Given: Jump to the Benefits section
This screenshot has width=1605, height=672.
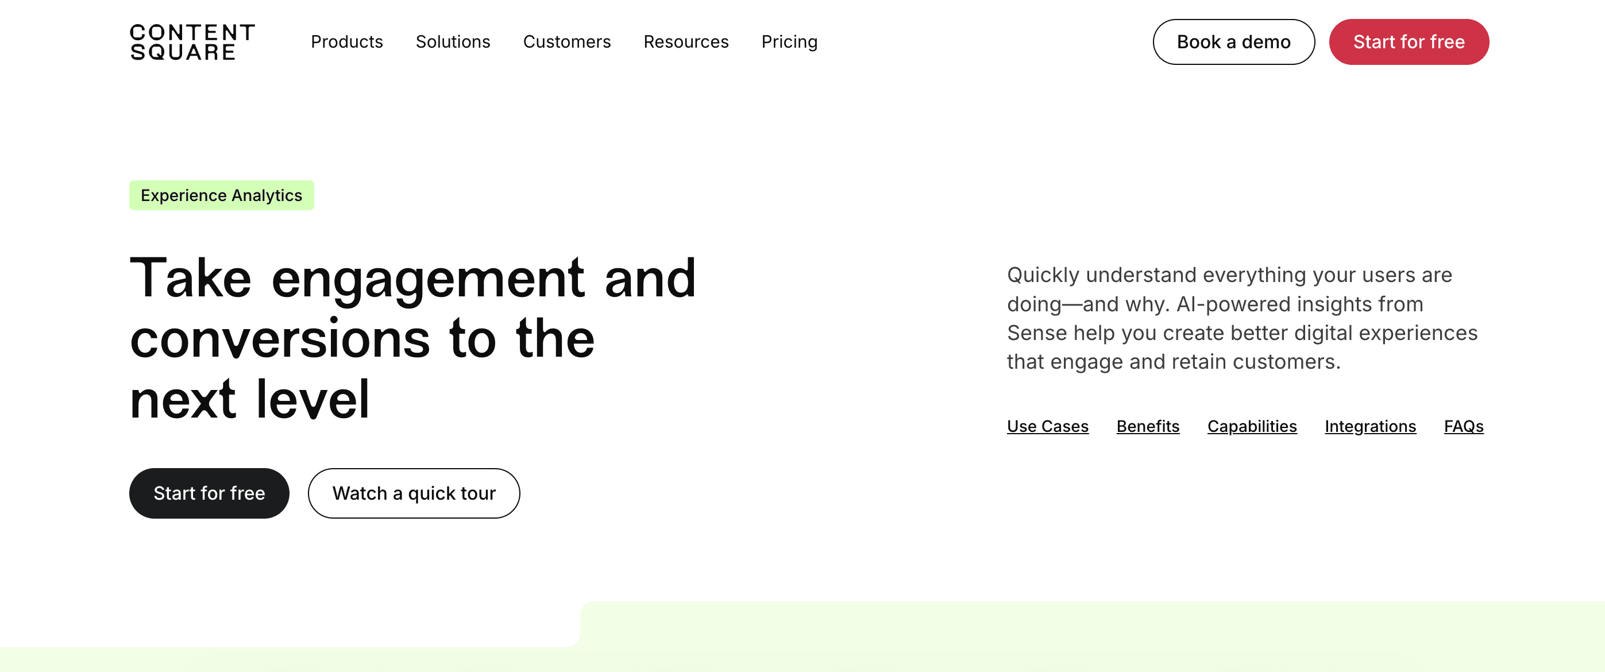Looking at the screenshot, I should pyautogui.click(x=1147, y=426).
